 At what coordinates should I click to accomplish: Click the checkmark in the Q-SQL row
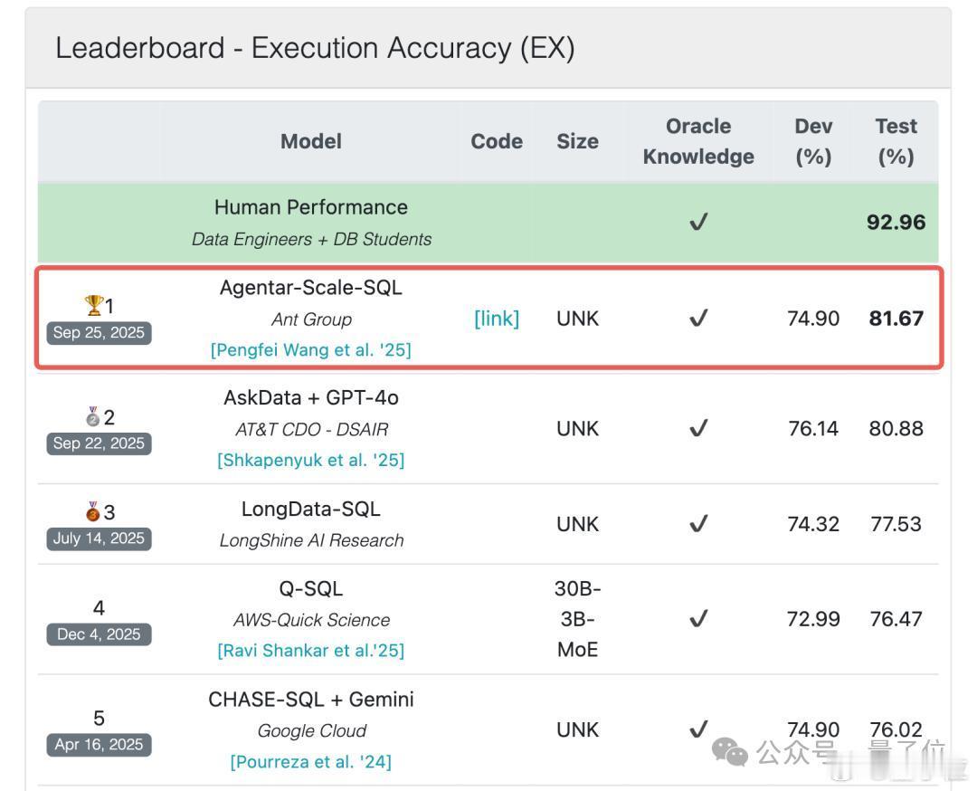pos(698,618)
